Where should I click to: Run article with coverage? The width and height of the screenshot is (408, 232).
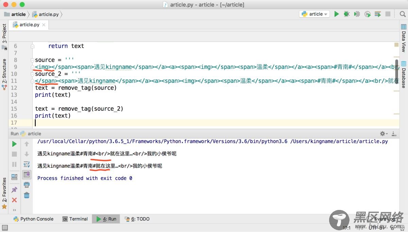357,14
